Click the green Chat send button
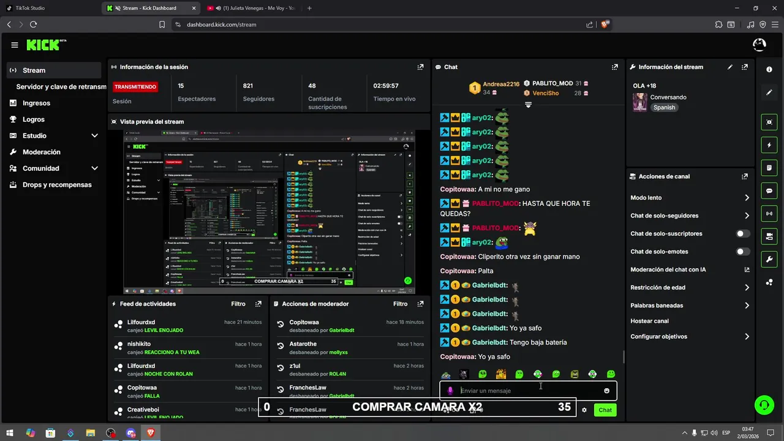 (x=605, y=410)
